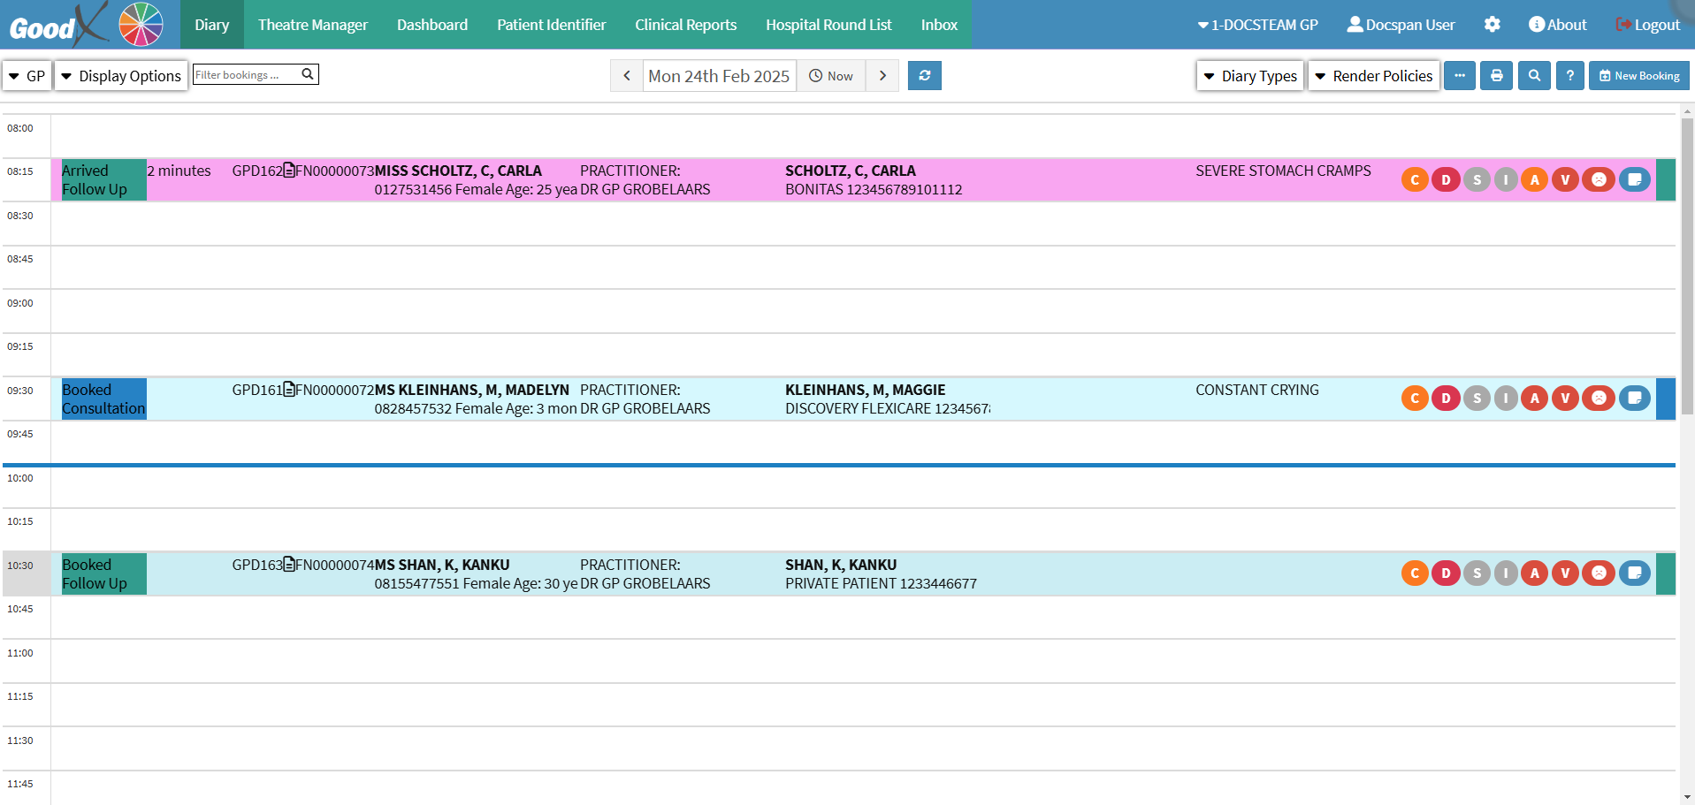Click the document icon beside GPD161

coord(289,390)
